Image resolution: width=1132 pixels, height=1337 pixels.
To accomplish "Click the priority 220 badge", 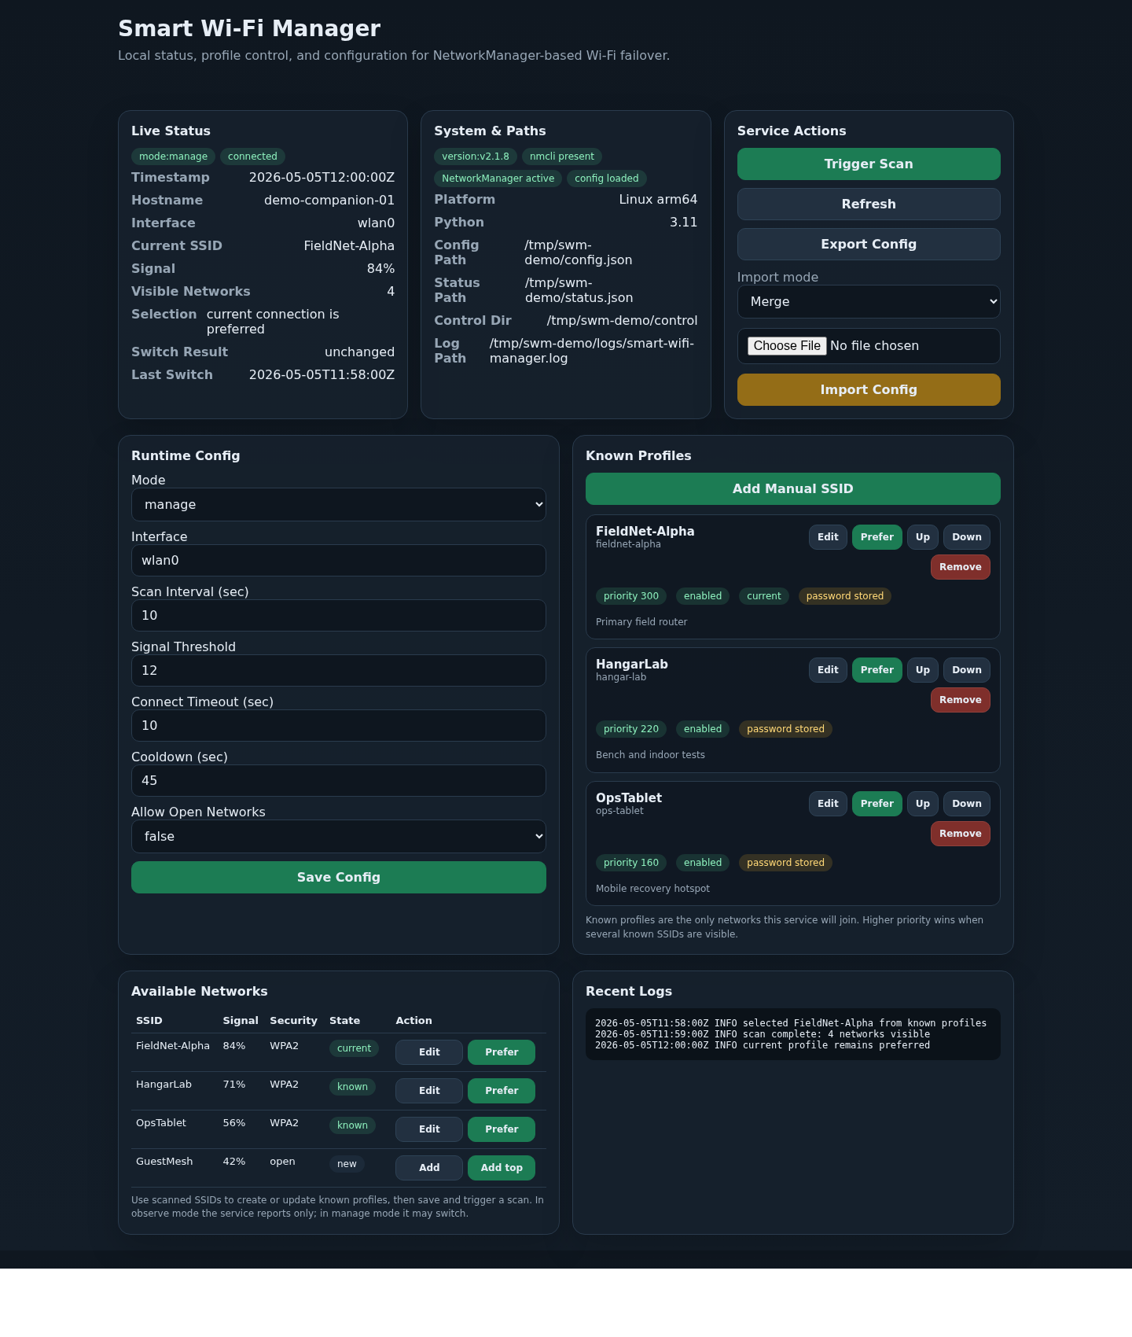I will tap(631, 729).
